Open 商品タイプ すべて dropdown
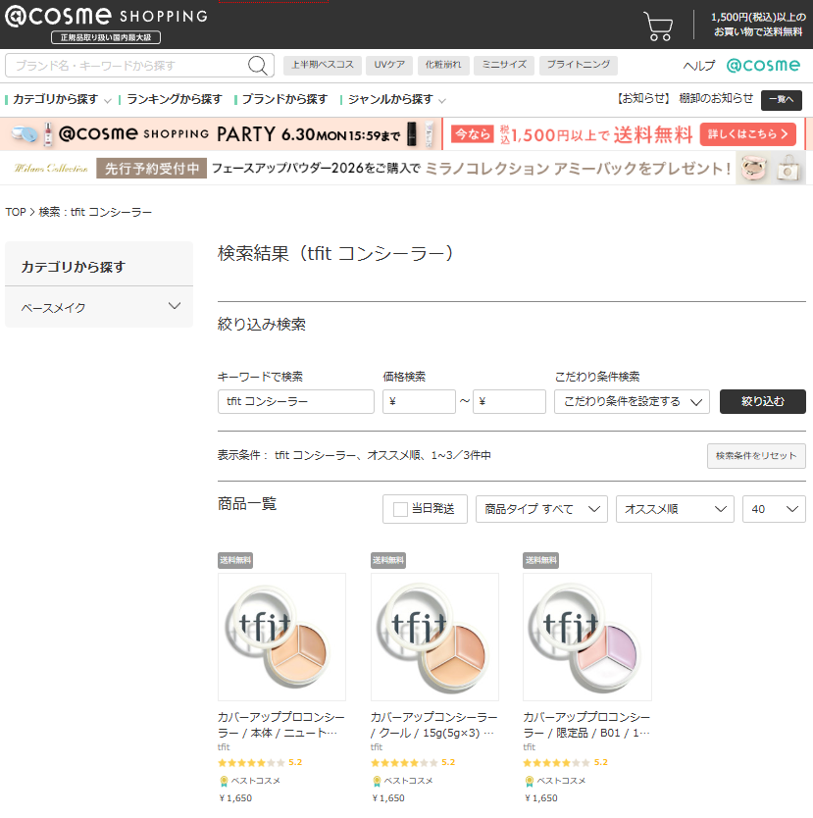Viewport: 813px width, 818px height. point(541,509)
